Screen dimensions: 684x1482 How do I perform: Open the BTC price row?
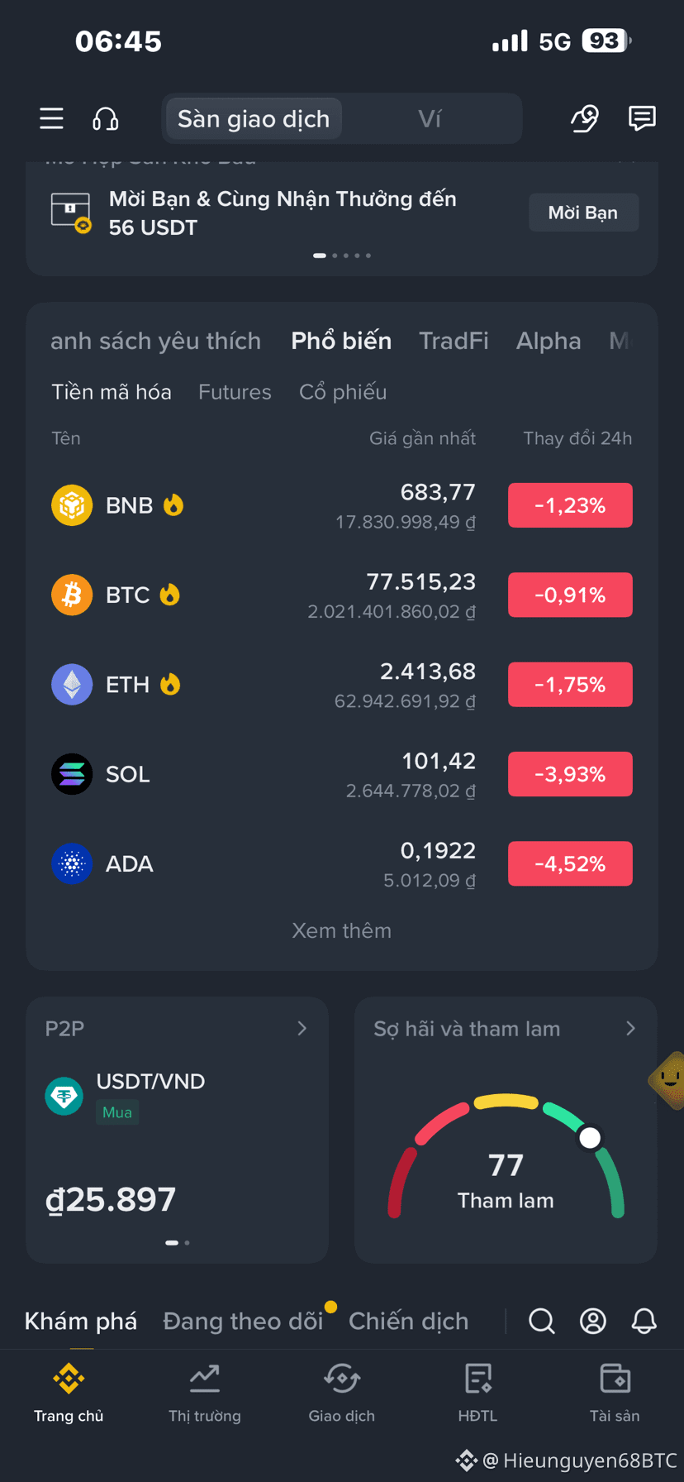click(342, 595)
